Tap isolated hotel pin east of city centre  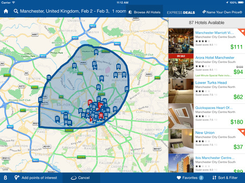pos(115,109)
